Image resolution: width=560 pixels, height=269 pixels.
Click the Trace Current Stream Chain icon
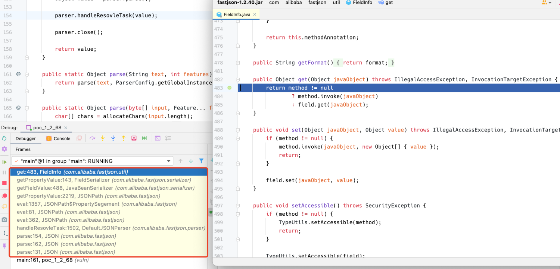point(168,138)
